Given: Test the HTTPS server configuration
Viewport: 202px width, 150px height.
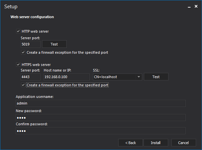Looking at the screenshot, I should 156,77.
